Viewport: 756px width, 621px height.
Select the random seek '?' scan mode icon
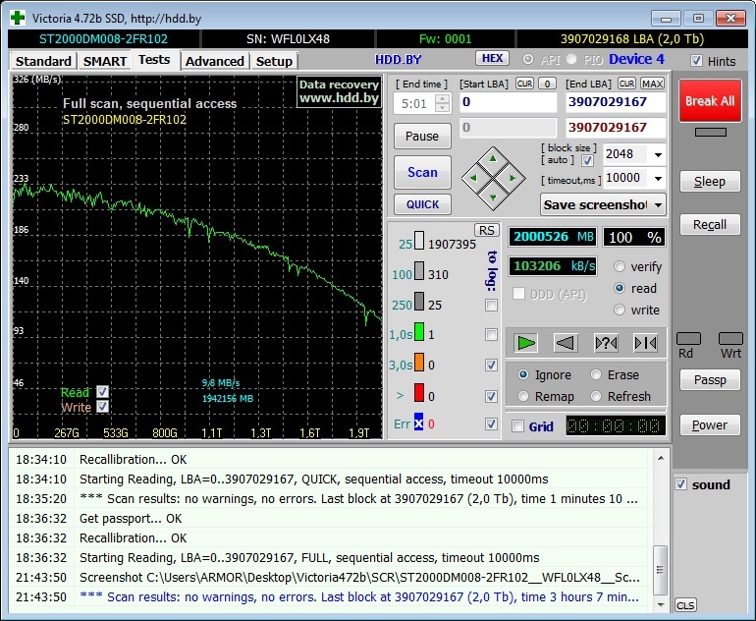[x=606, y=343]
